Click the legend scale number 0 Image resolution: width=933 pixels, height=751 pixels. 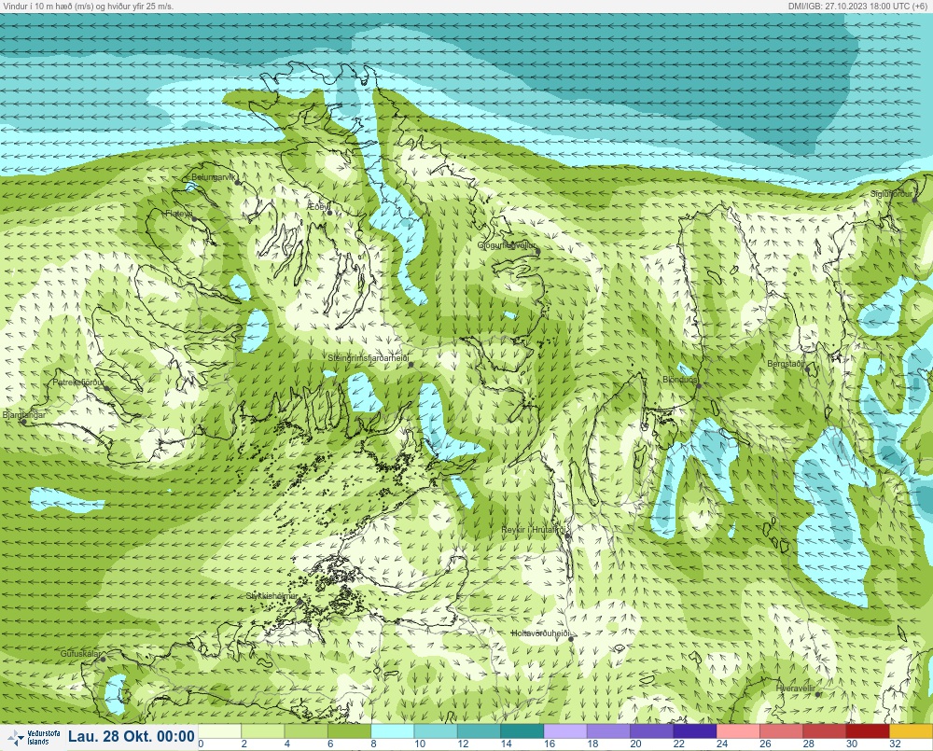(201, 744)
